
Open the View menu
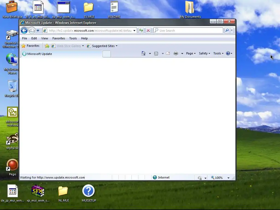[x=45, y=38]
